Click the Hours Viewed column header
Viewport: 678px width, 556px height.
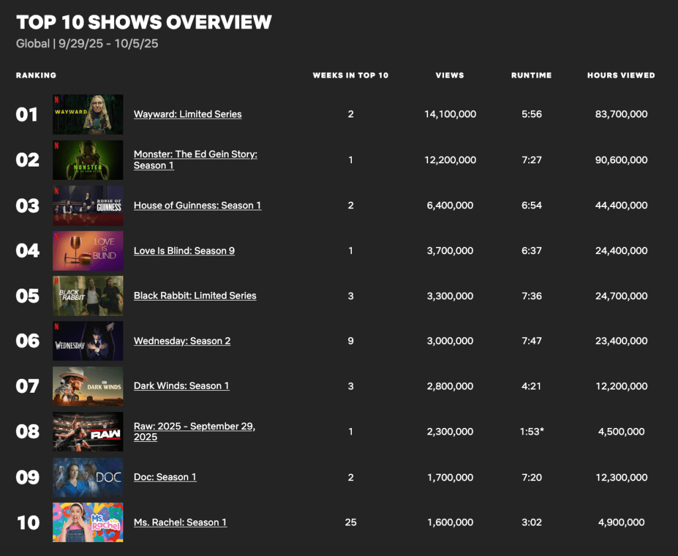click(622, 76)
